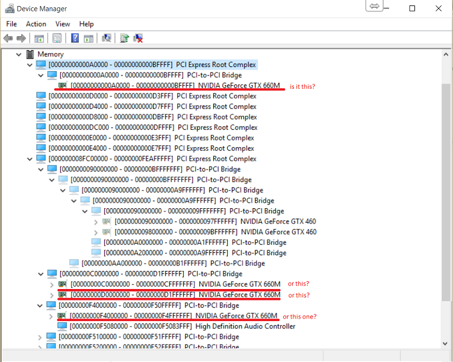Click the vertical scrollbar down arrow
Image resolution: width=453 pixels, height=362 pixels.
pos(446,344)
